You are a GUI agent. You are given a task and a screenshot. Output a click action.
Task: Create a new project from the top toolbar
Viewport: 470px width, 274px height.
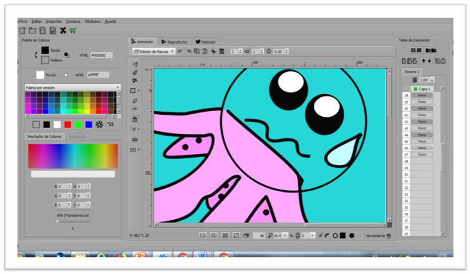(22, 30)
